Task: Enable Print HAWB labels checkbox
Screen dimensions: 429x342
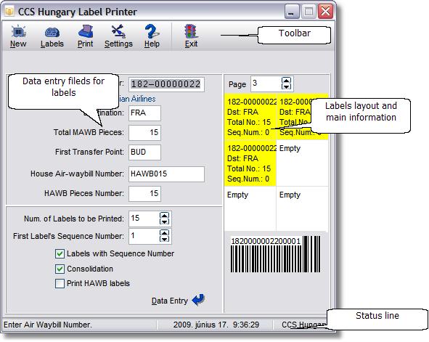Action: coord(60,283)
